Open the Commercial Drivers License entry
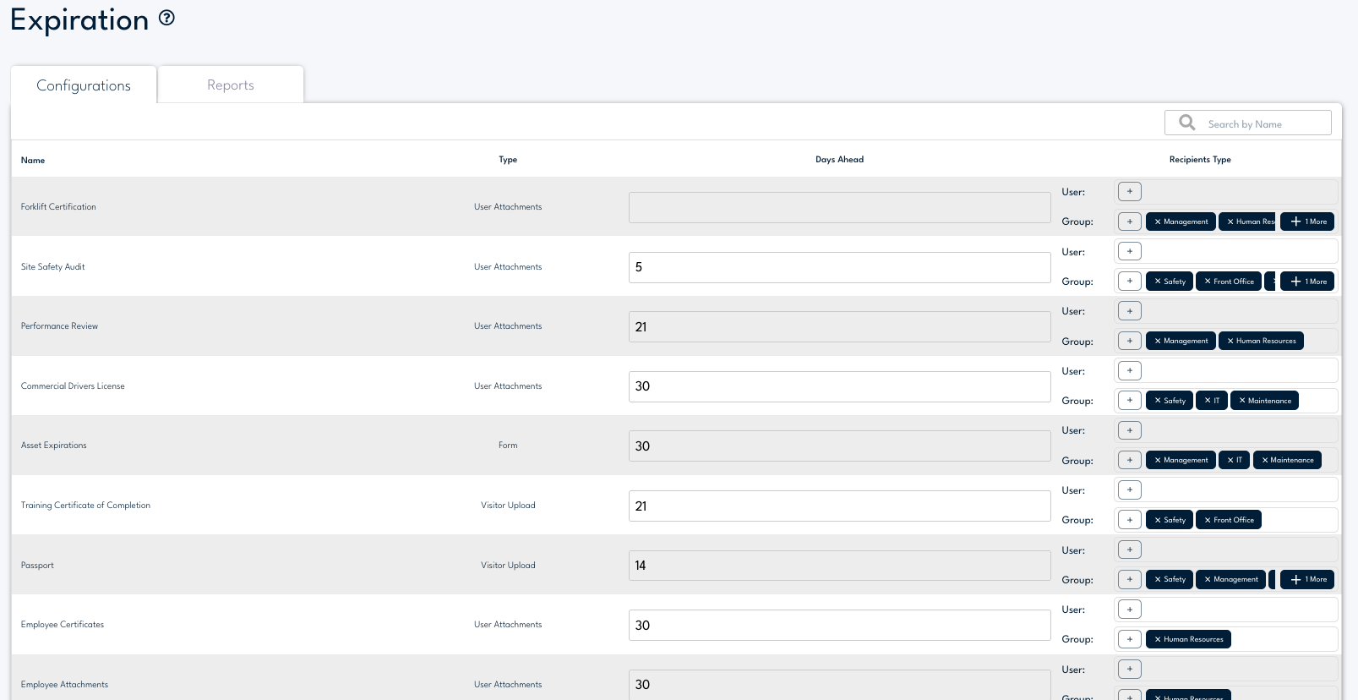Screen dimensions: 1358x700 73,386
